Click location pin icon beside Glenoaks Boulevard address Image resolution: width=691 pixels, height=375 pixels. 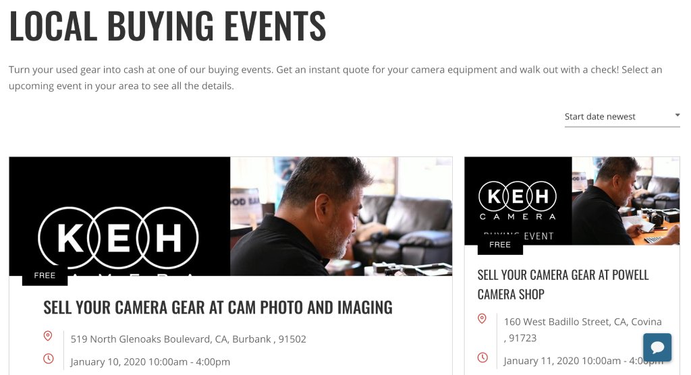[48, 337]
